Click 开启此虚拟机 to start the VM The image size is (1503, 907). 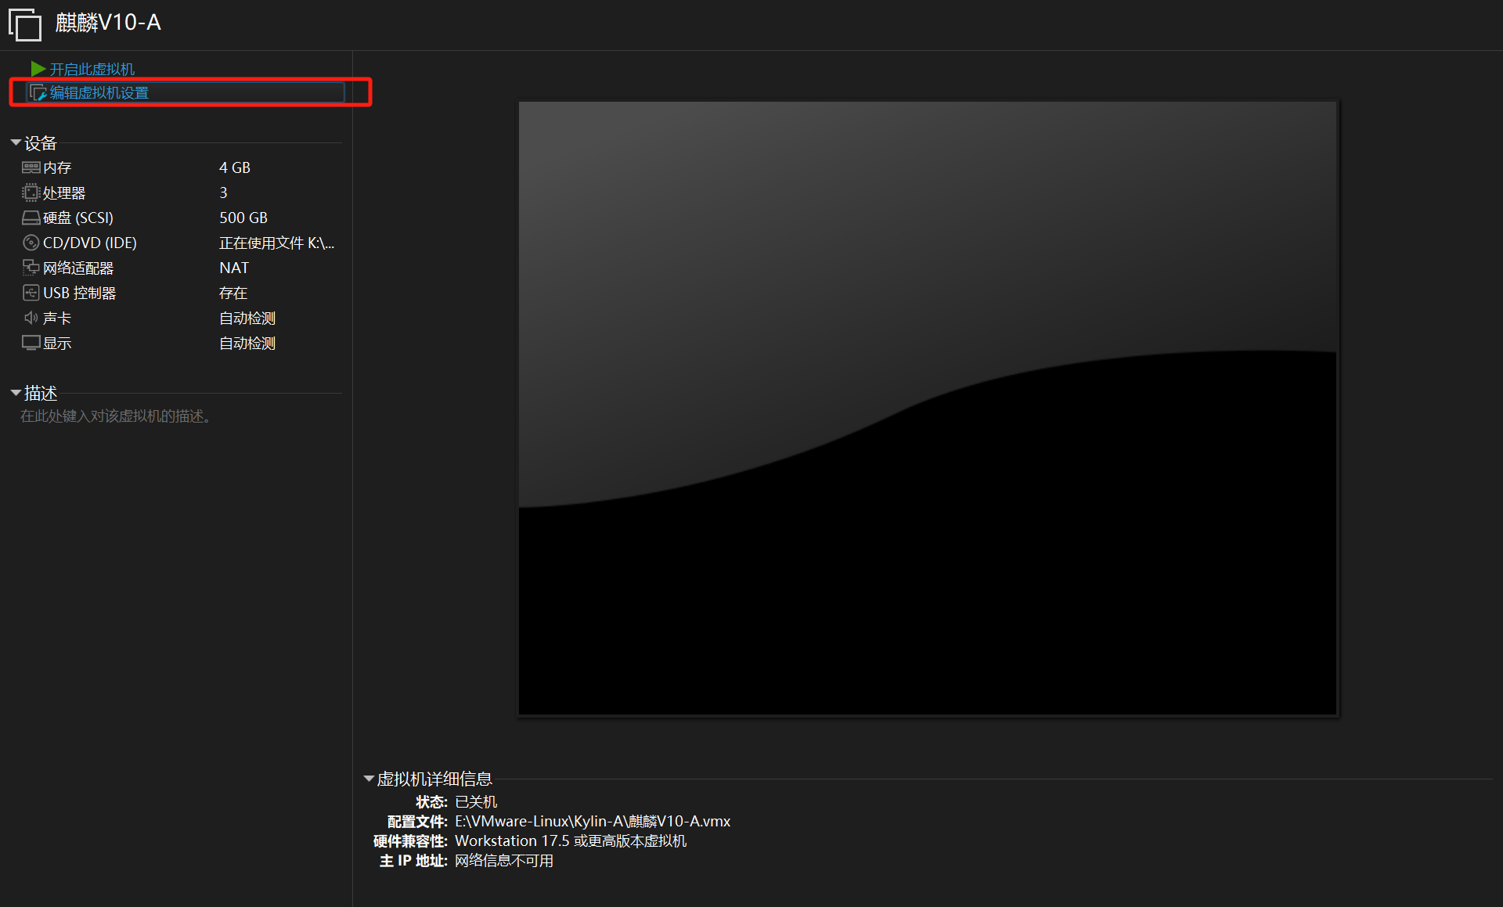(92, 68)
